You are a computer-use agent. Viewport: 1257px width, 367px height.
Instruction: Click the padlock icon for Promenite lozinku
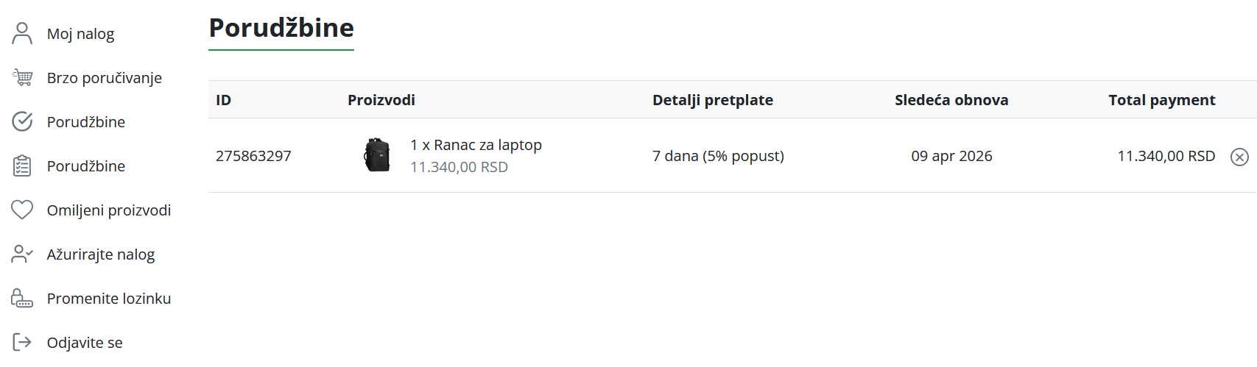tap(22, 298)
